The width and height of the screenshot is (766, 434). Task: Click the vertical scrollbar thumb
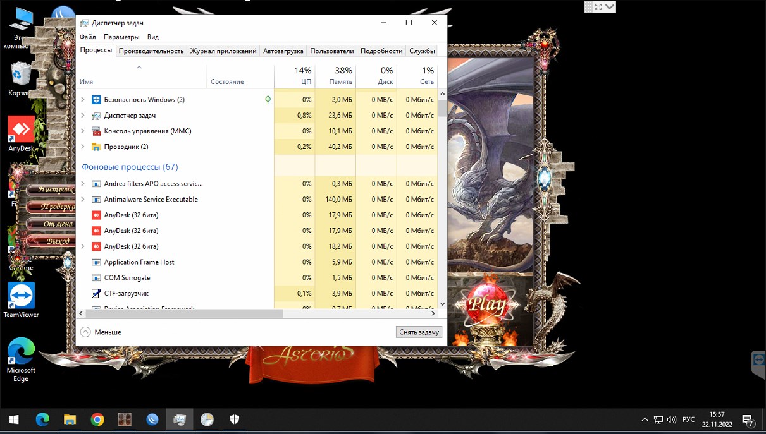coord(442,108)
